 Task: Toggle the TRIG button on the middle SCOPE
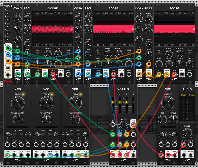coord(129,54)
